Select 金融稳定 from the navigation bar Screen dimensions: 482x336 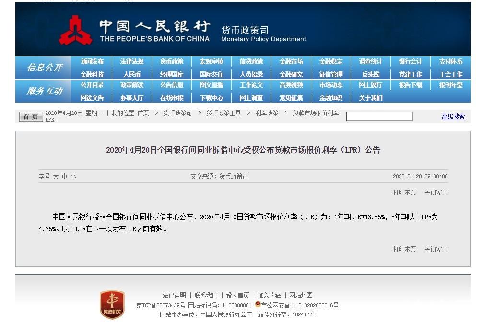[x=331, y=61]
